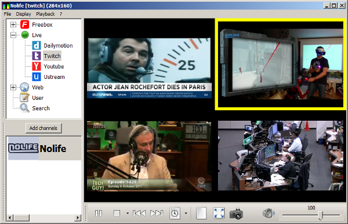Click the timer clock icon
This screenshot has width=348, height=224.
pyautogui.click(x=175, y=214)
